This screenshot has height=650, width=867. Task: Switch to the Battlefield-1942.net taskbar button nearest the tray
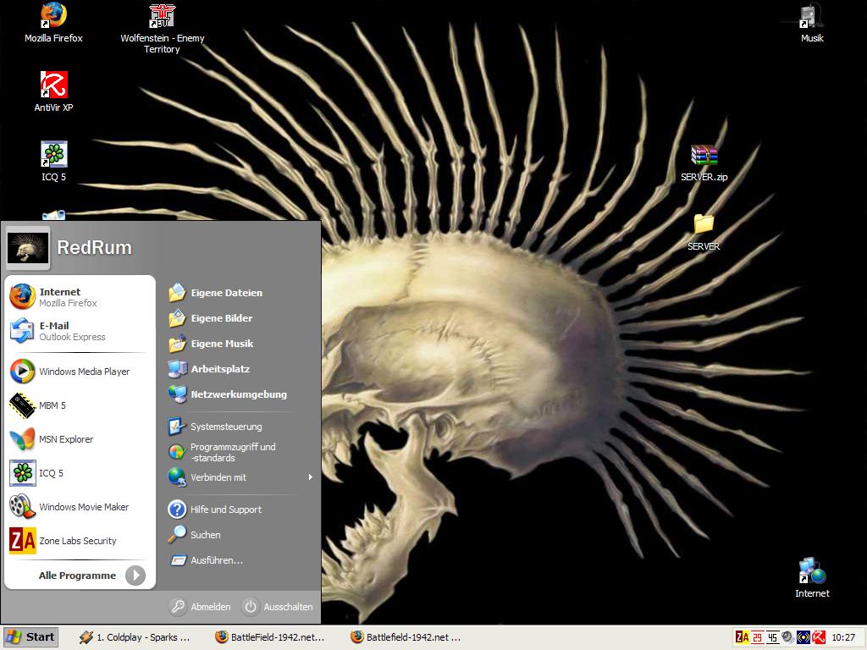406,637
